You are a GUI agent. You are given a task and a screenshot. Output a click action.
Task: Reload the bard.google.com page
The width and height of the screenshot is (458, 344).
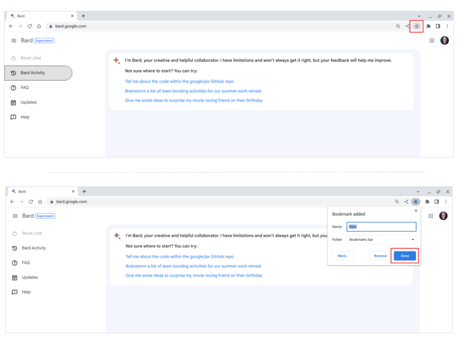pos(29,26)
